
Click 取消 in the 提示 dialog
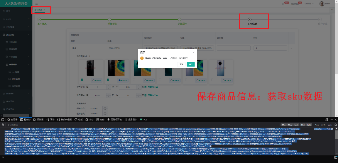[182, 64]
